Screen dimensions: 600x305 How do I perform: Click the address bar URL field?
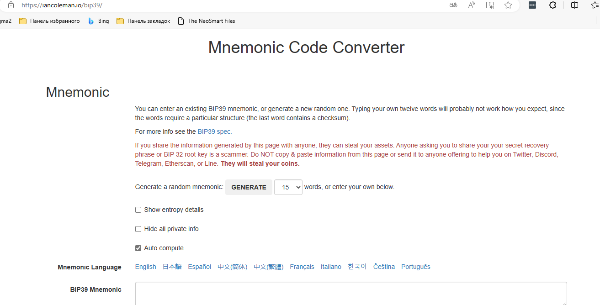tap(228, 5)
